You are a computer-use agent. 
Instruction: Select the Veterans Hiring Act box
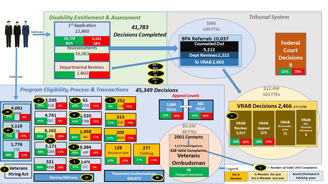tap(18, 171)
